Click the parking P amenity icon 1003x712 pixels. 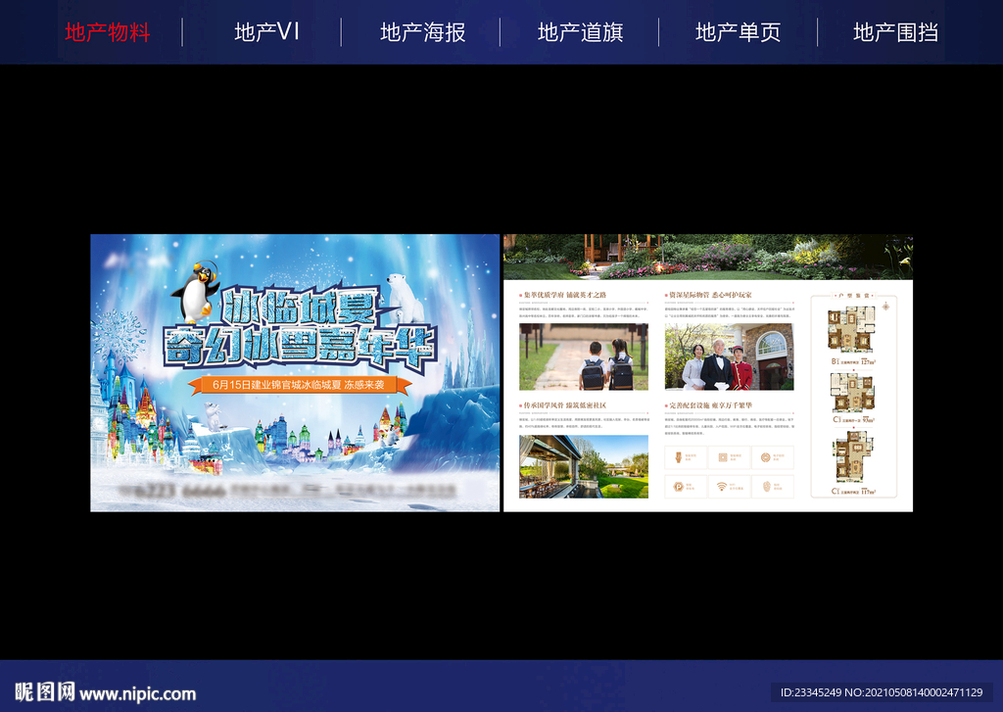point(679,487)
